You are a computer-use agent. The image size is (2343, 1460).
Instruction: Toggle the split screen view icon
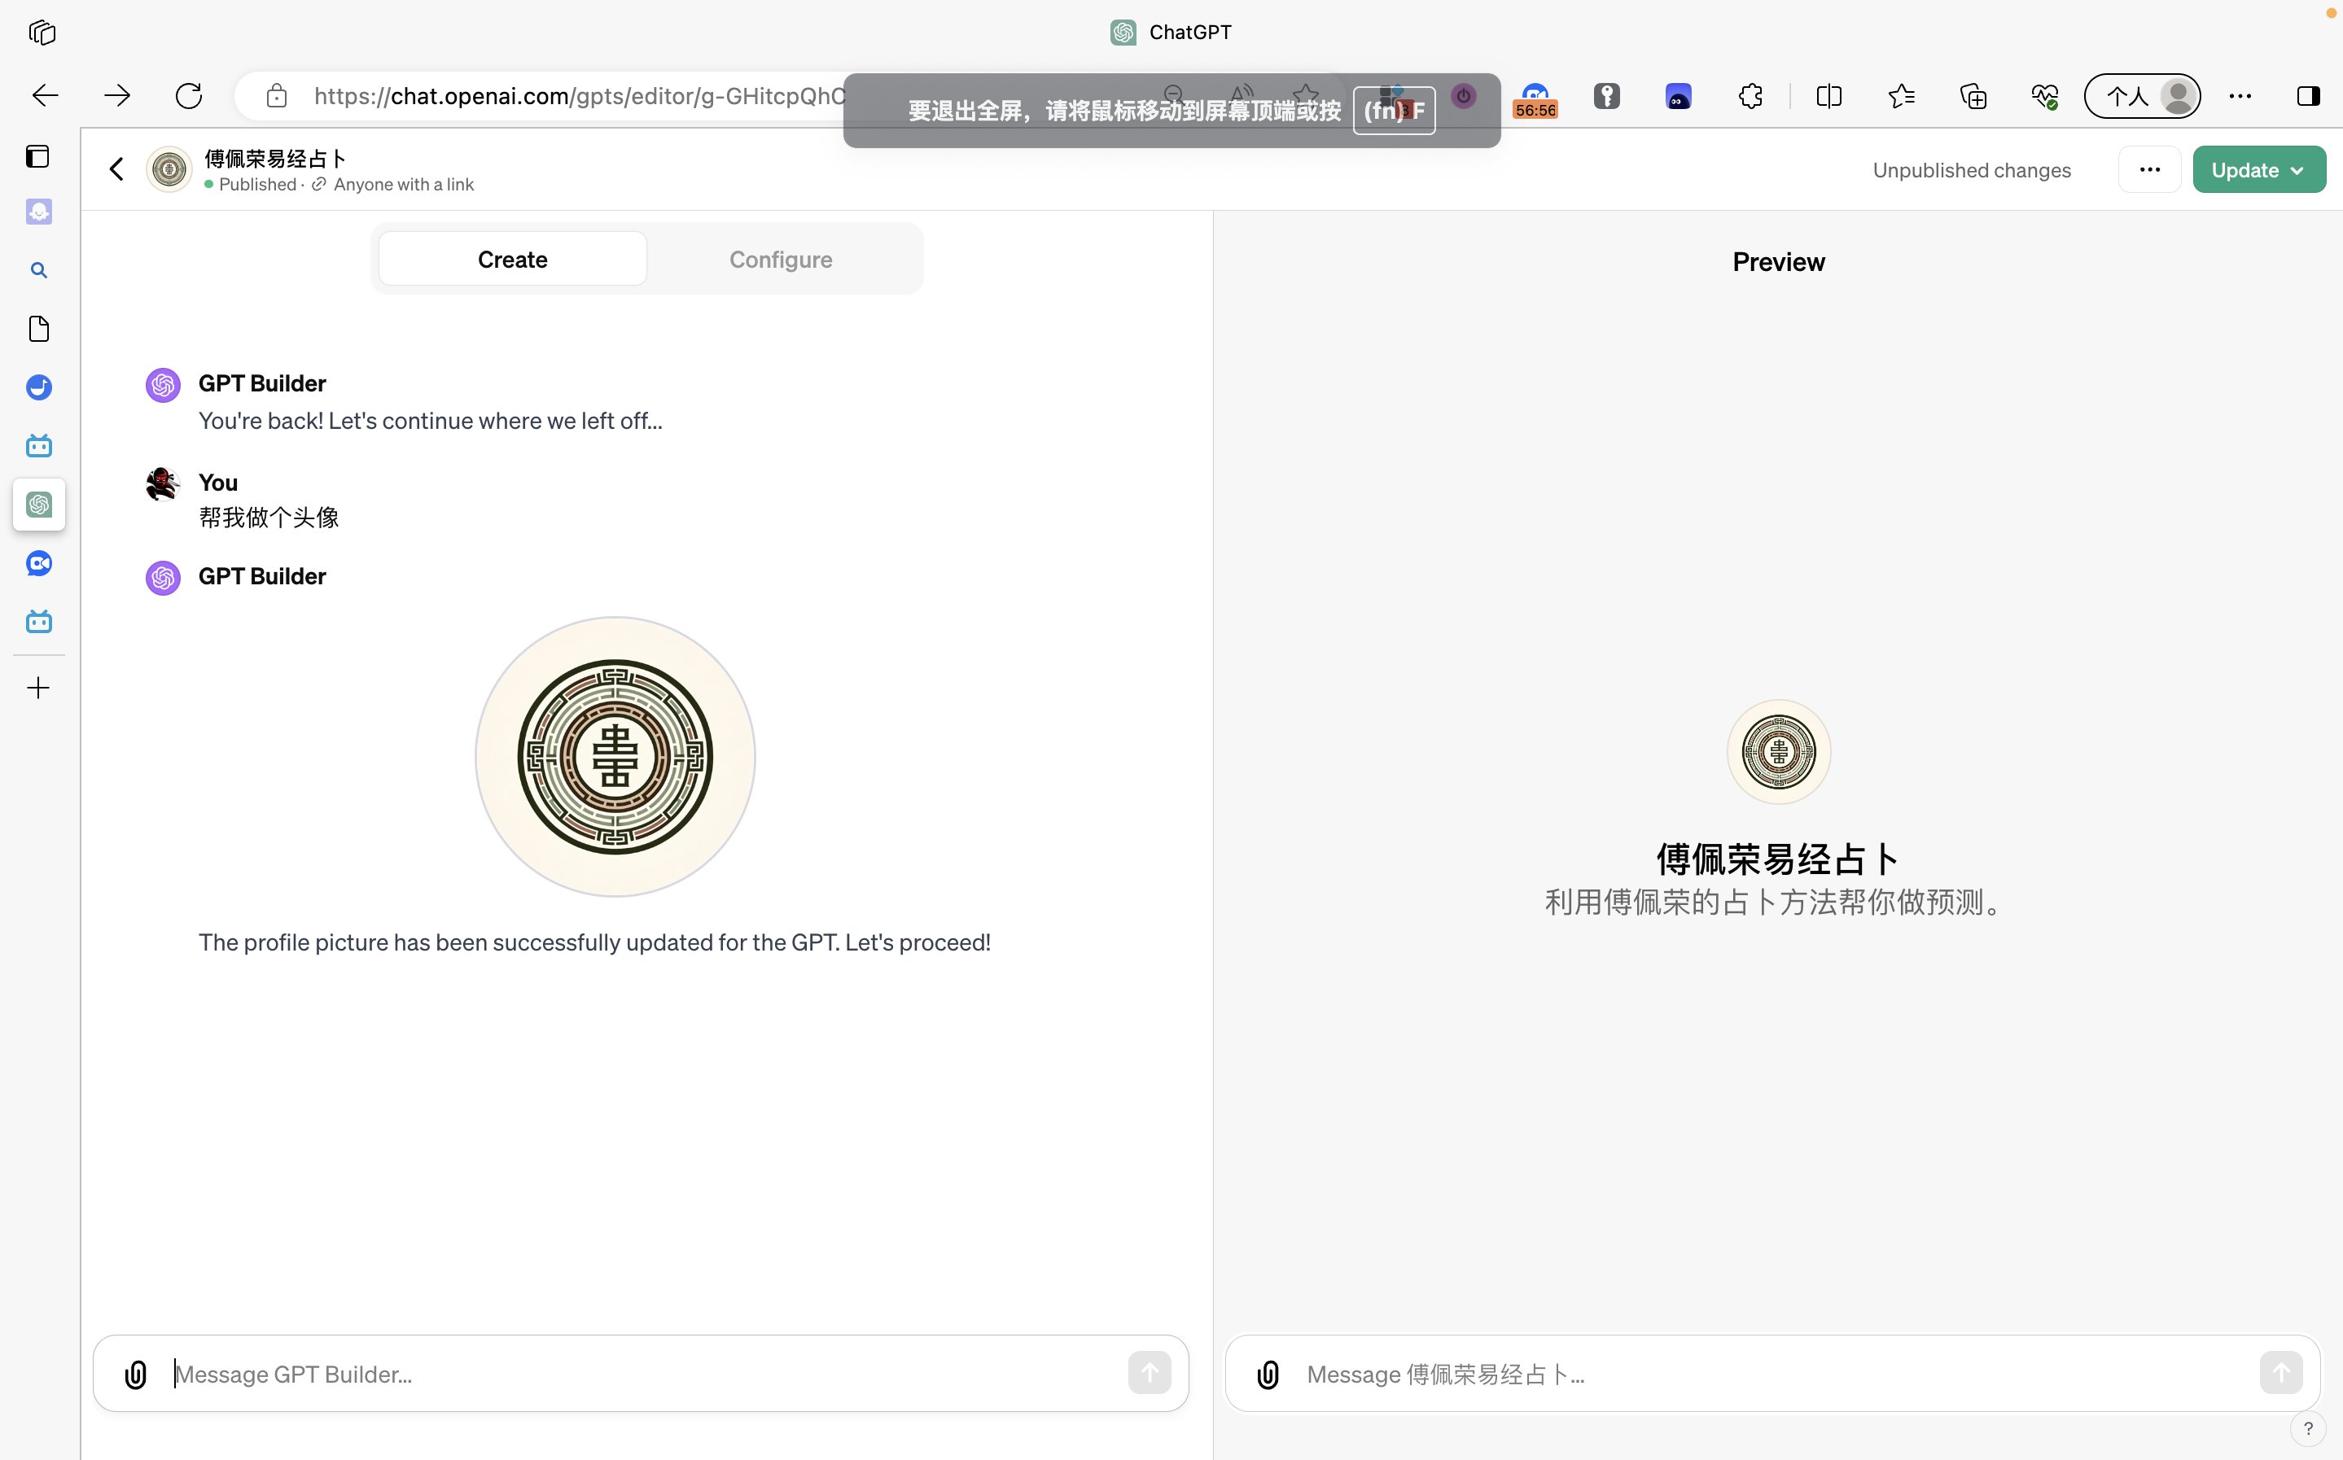[1828, 95]
